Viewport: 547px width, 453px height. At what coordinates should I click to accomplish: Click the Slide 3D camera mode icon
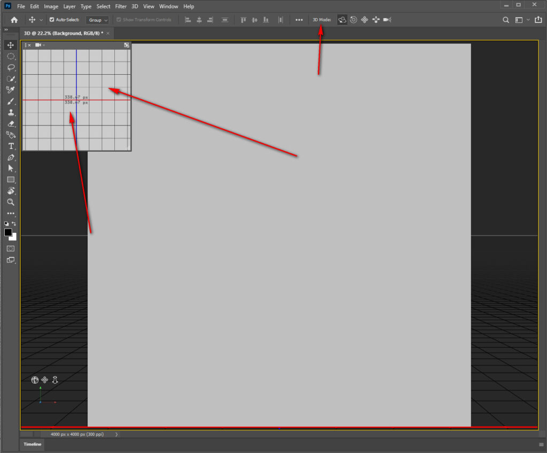[376, 20]
